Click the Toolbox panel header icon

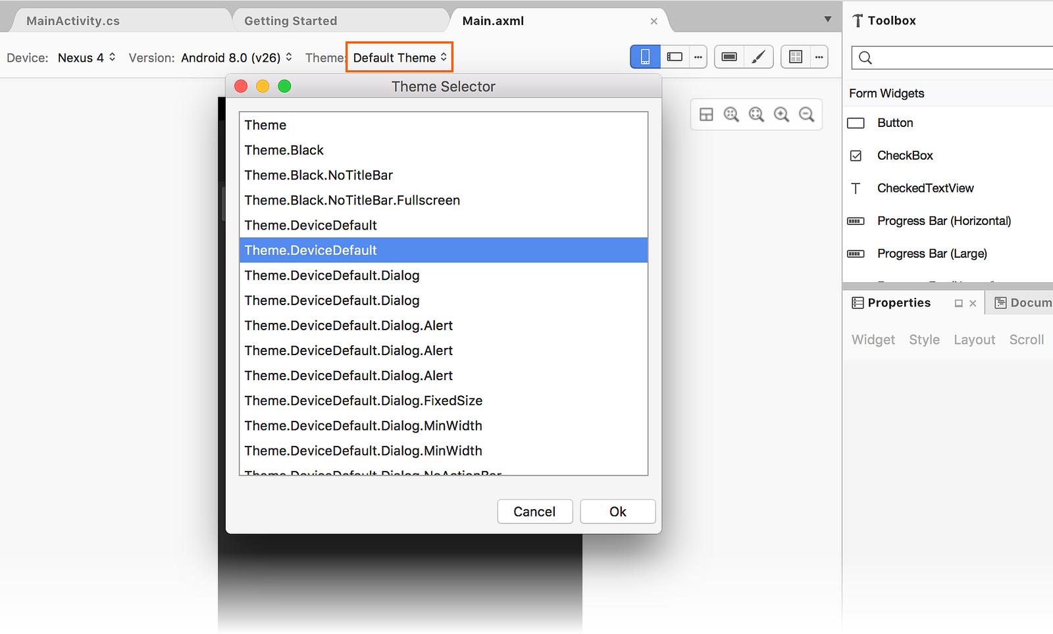(x=857, y=21)
